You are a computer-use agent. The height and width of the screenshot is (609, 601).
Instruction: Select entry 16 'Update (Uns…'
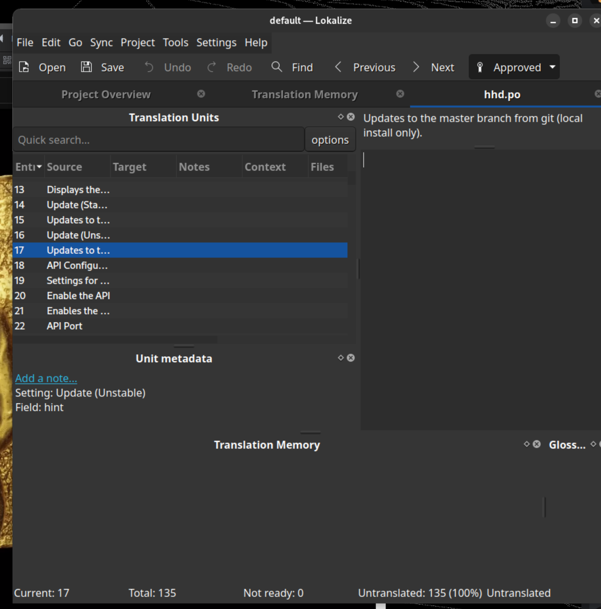point(180,235)
